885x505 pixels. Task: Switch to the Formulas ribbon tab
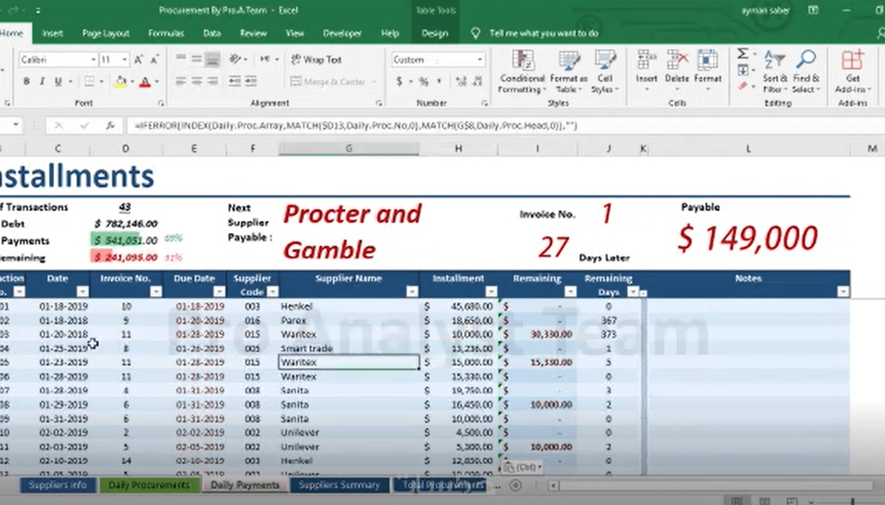pyautogui.click(x=166, y=33)
